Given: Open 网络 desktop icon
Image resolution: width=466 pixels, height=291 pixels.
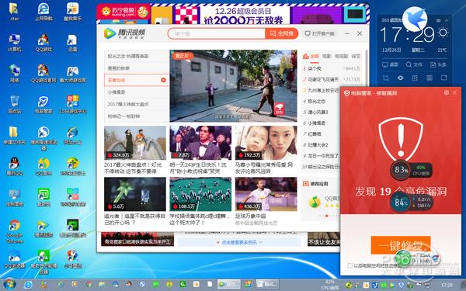Looking at the screenshot, I should [14, 73].
